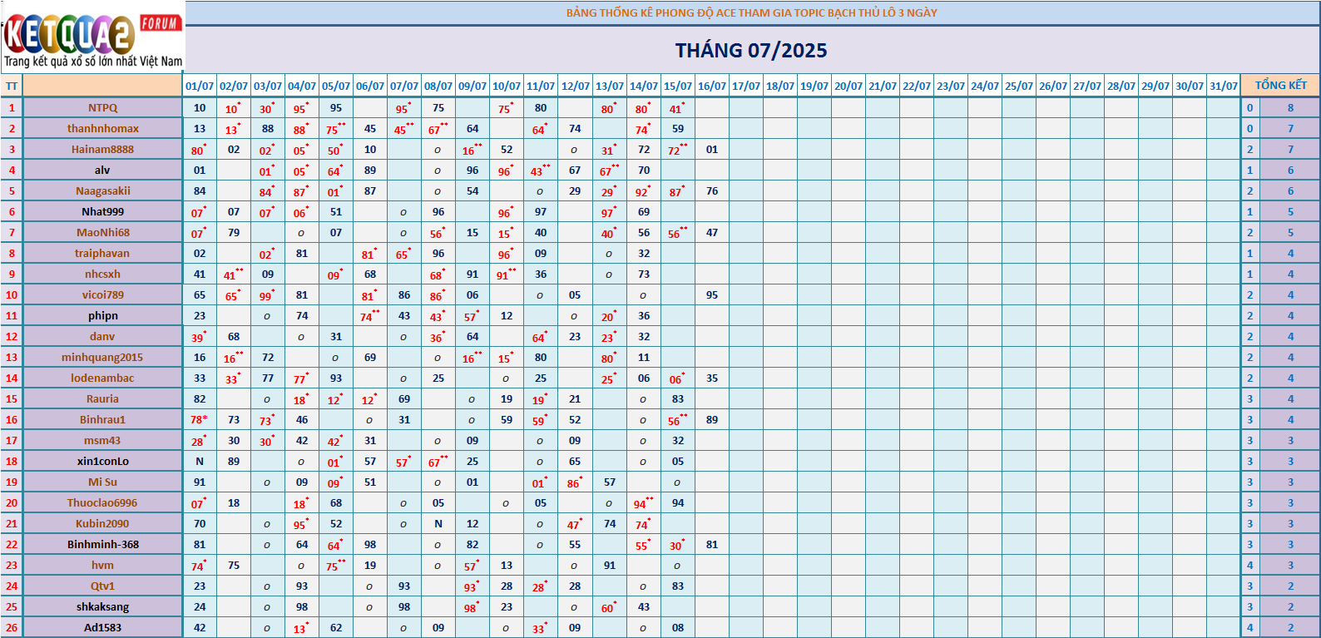
Task: Select the 15/07 date column header
Action: click(678, 86)
